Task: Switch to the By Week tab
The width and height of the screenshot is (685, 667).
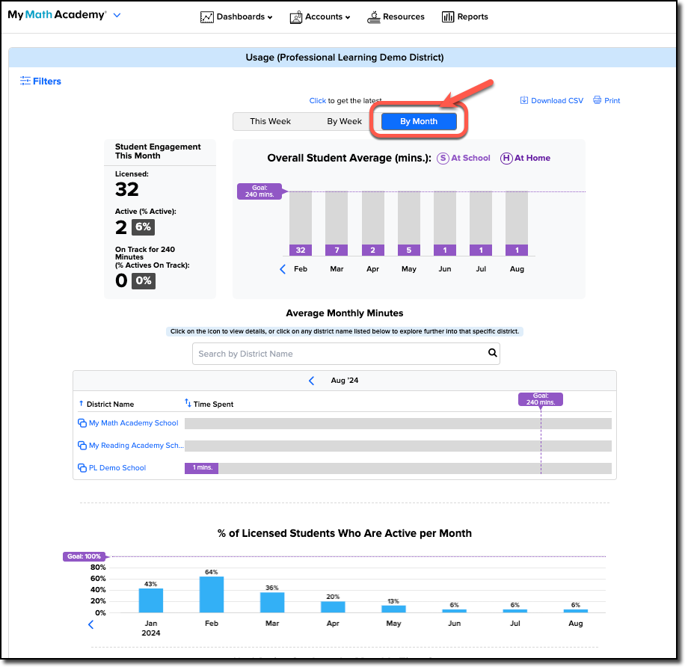Action: coord(344,121)
